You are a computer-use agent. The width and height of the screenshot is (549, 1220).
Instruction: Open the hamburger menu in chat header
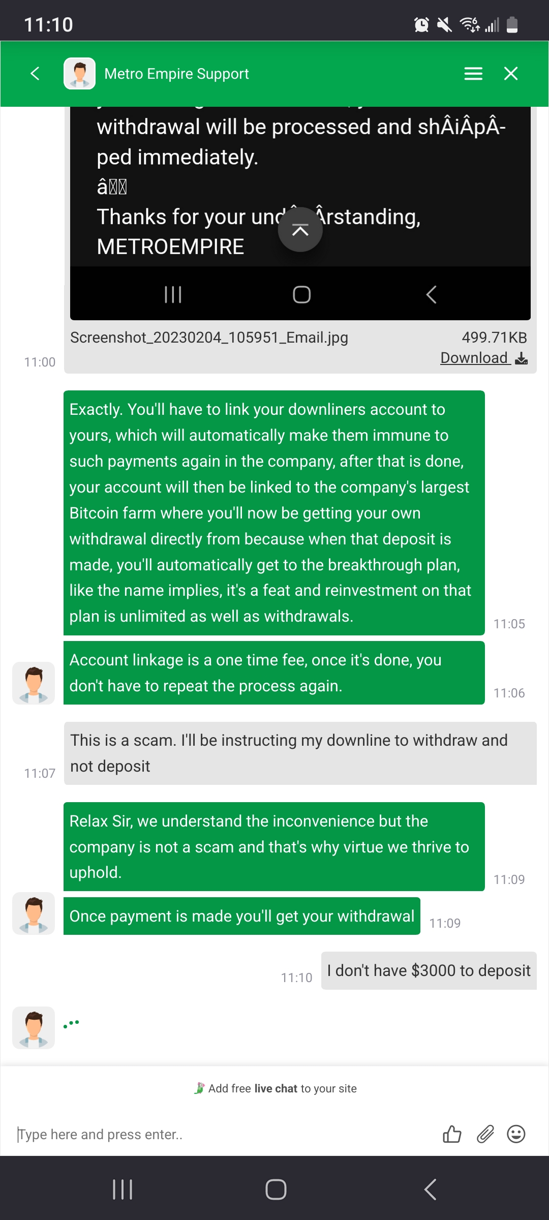(473, 74)
